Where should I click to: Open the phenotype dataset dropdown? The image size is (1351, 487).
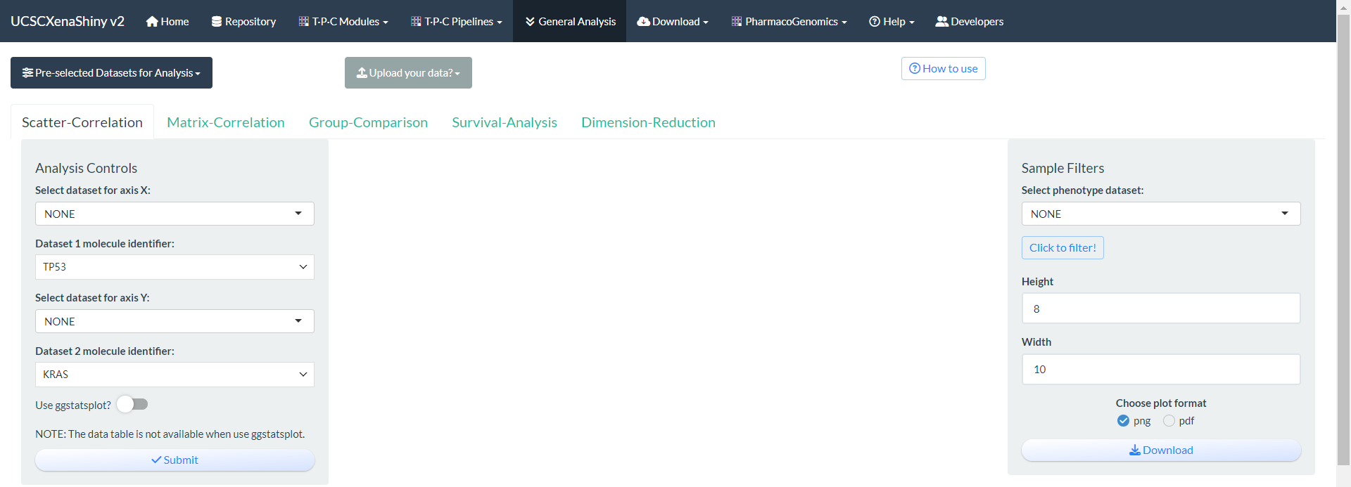[1160, 214]
